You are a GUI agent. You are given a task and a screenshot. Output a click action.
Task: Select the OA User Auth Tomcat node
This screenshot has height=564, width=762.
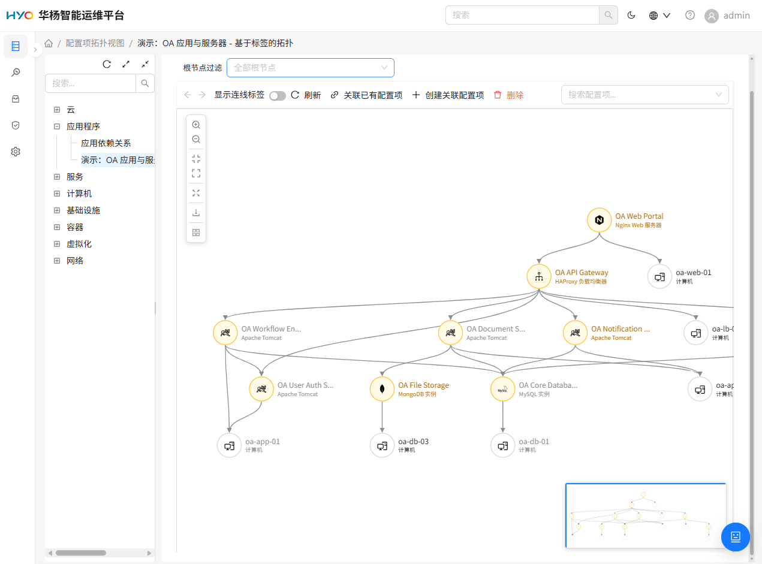[x=261, y=389]
